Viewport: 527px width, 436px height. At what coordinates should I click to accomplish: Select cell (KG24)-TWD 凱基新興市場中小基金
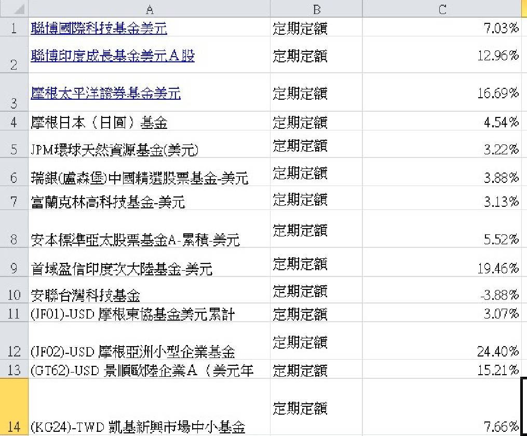tap(149, 407)
